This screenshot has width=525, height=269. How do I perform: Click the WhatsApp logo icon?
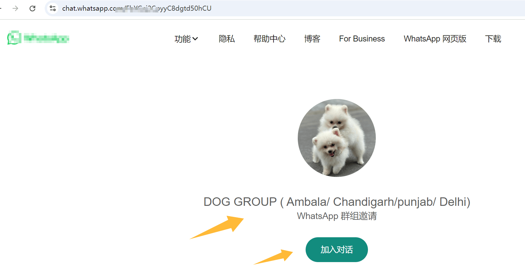coord(14,38)
